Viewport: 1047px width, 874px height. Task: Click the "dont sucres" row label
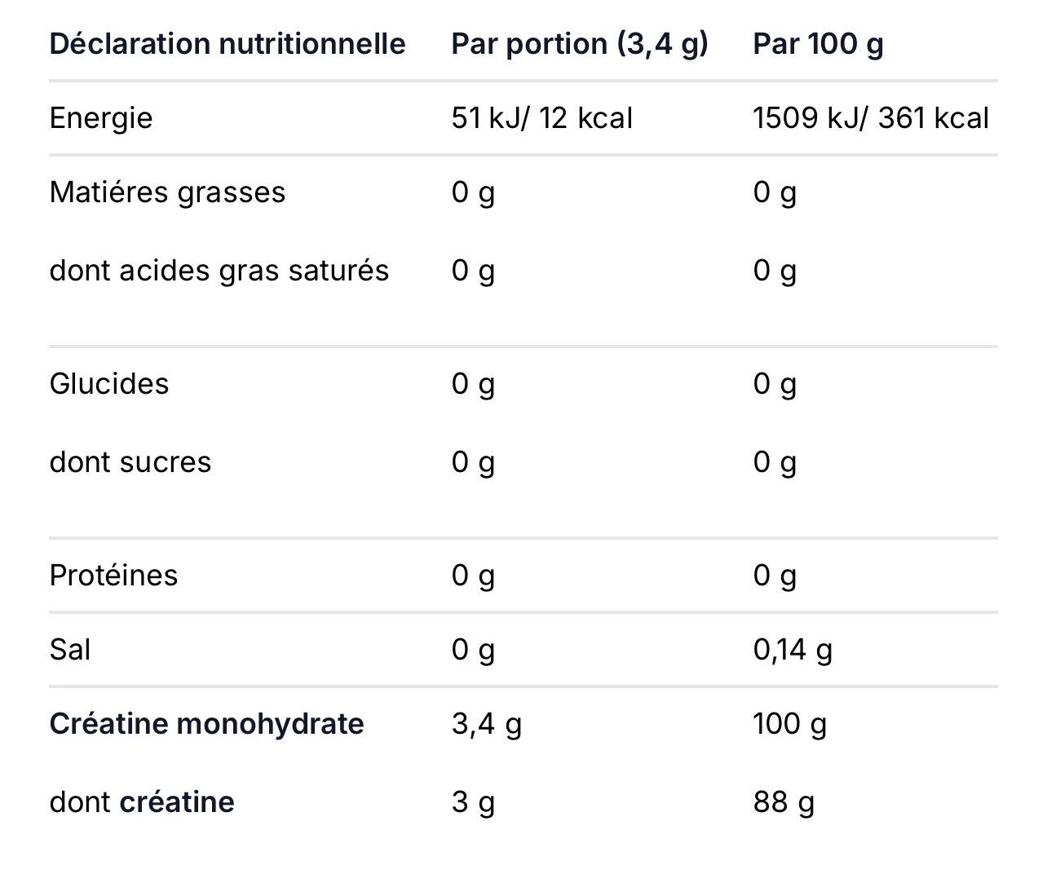tap(130, 462)
